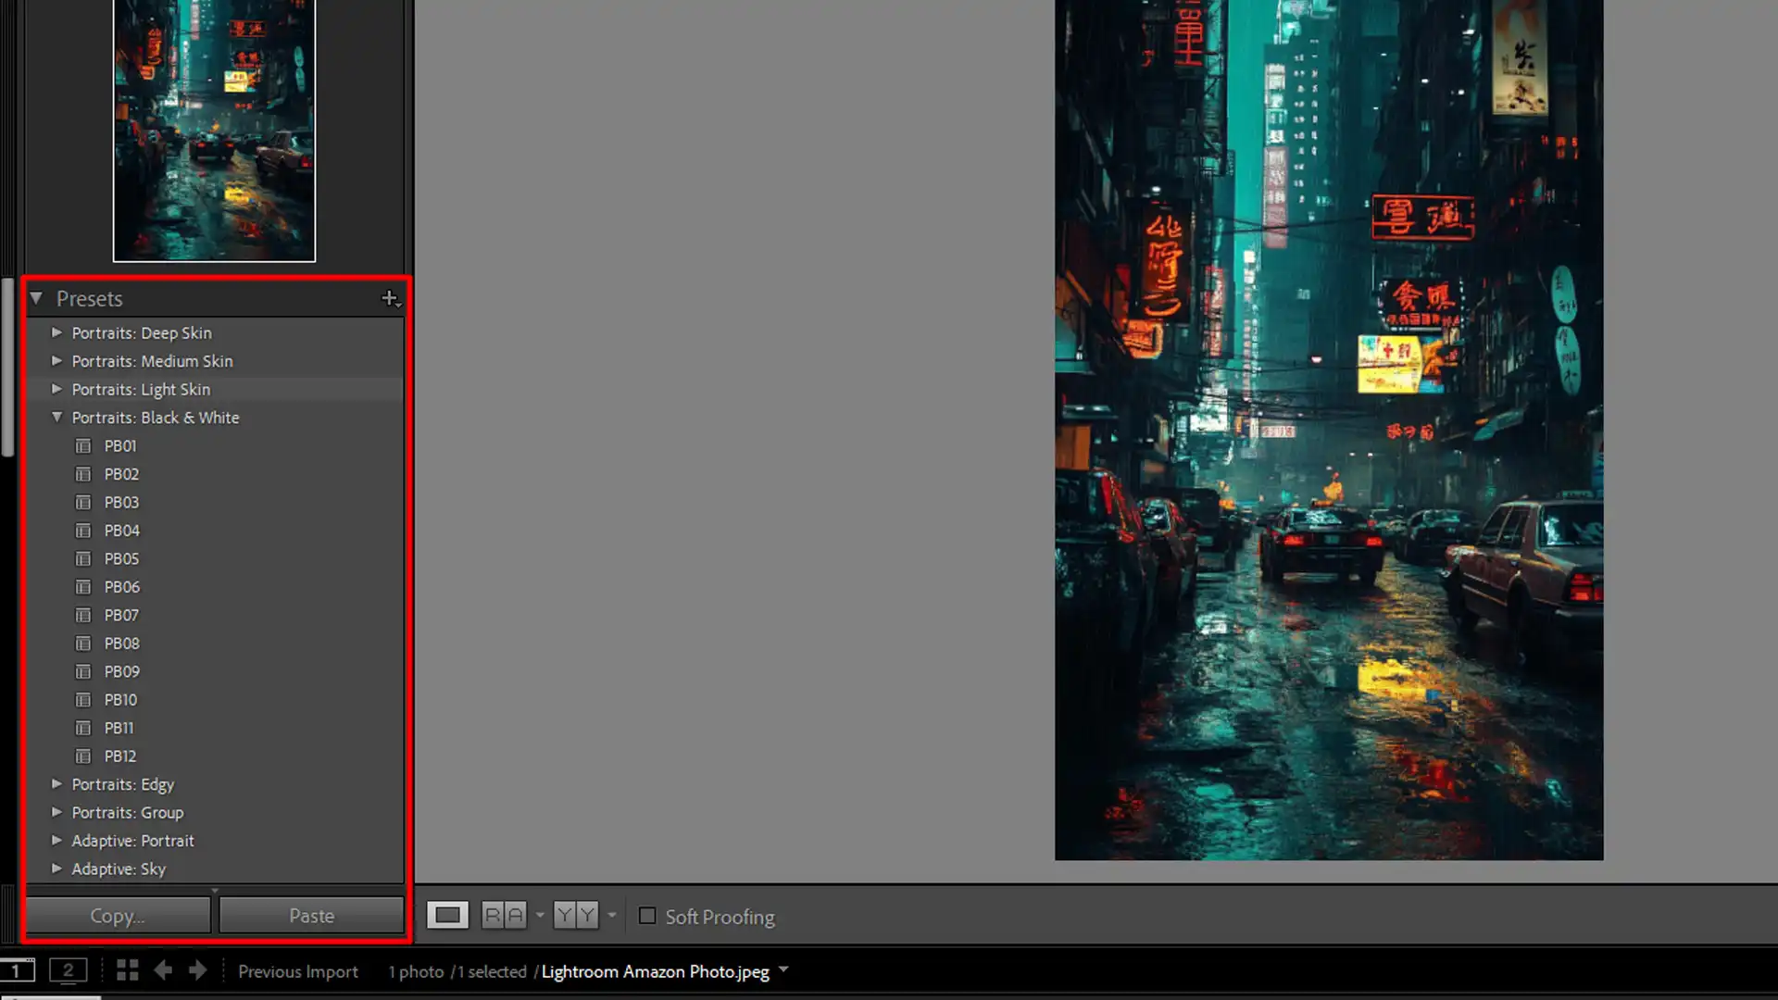The height and width of the screenshot is (1000, 1778).
Task: Click the Paste button
Action: (311, 916)
